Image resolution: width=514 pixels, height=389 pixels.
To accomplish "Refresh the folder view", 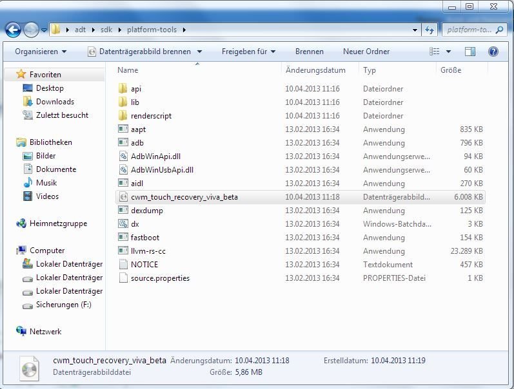I will [x=429, y=30].
